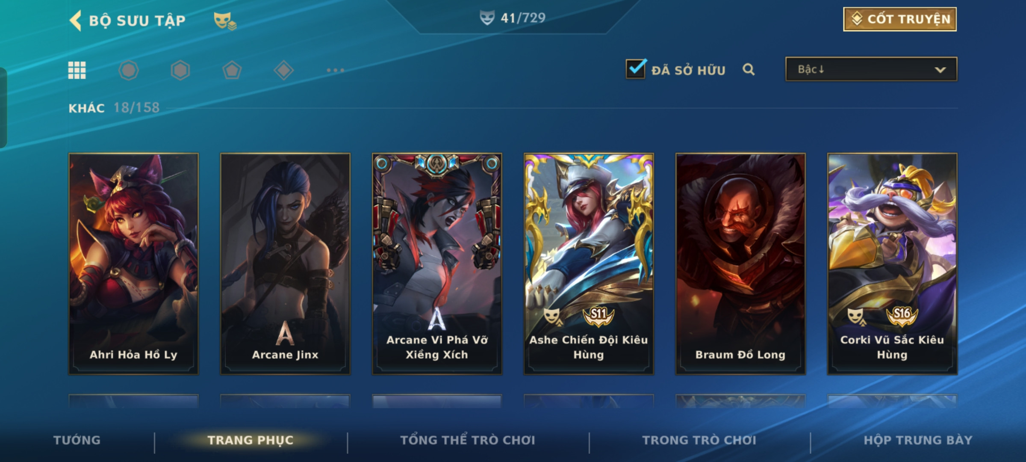Image resolution: width=1026 pixels, height=462 pixels.
Task: Select the all-skins grid filter icon
Action: tap(77, 70)
